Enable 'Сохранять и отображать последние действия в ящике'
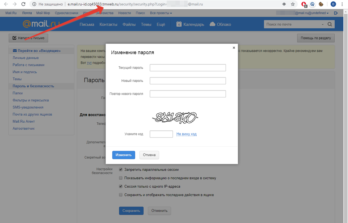The width and height of the screenshot is (348, 223). tap(121, 195)
